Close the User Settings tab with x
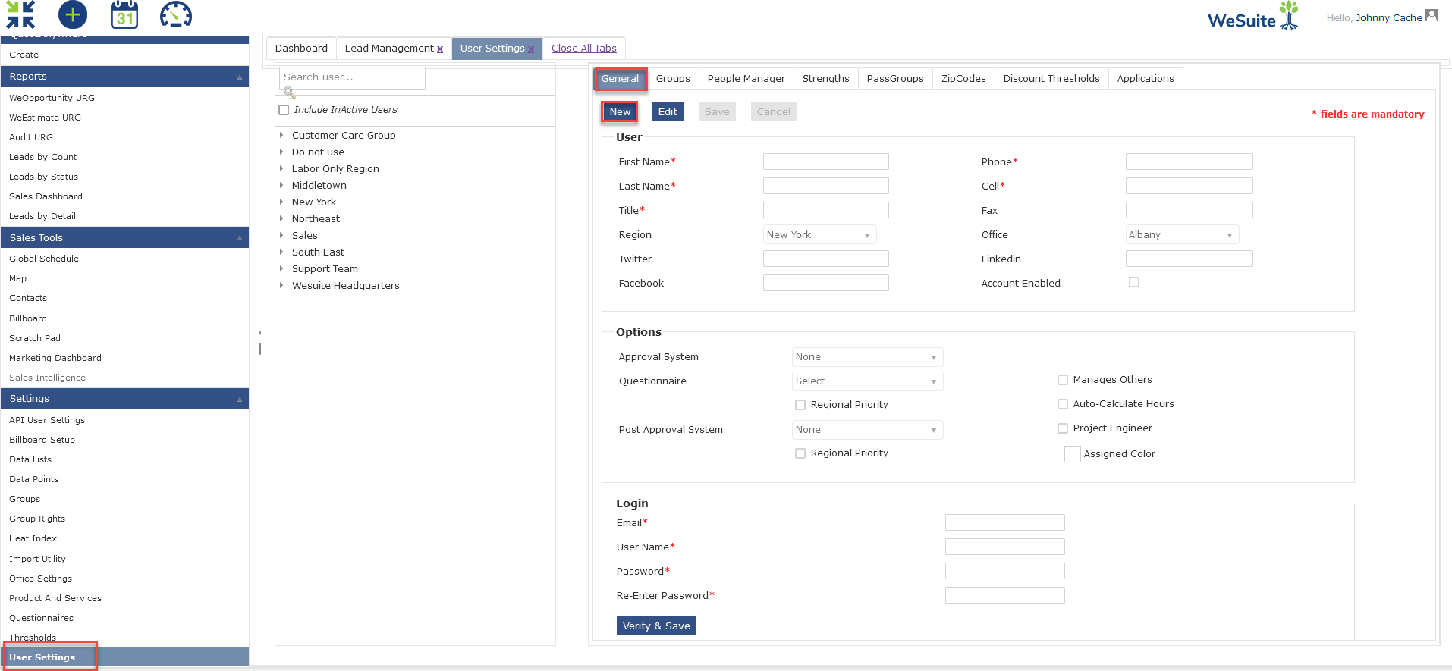The image size is (1452, 671). (531, 49)
